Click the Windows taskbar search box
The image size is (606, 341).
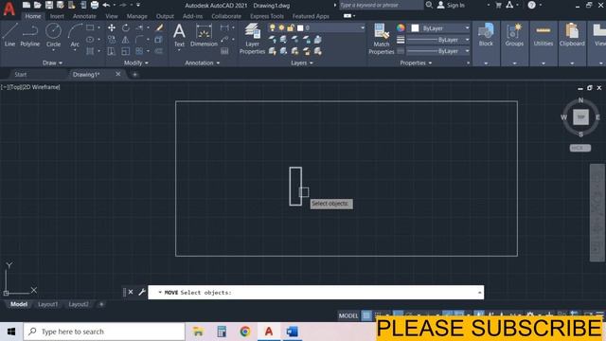[104, 332]
